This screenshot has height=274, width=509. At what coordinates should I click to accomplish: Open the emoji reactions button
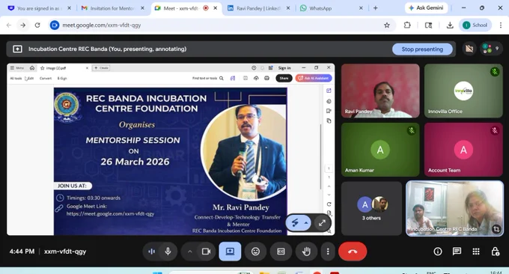coord(255,252)
